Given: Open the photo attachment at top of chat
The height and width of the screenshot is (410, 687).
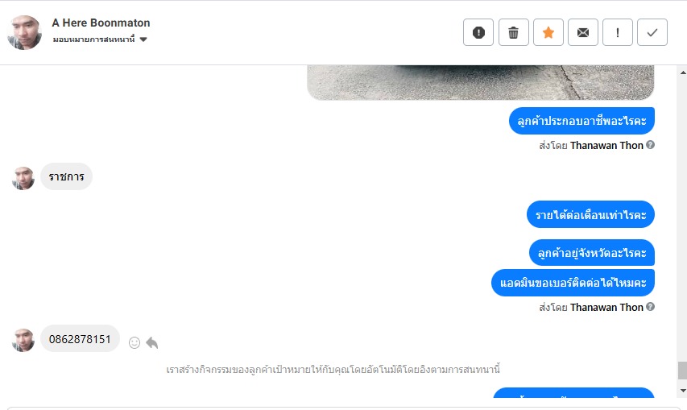Looking at the screenshot, I should point(481,82).
